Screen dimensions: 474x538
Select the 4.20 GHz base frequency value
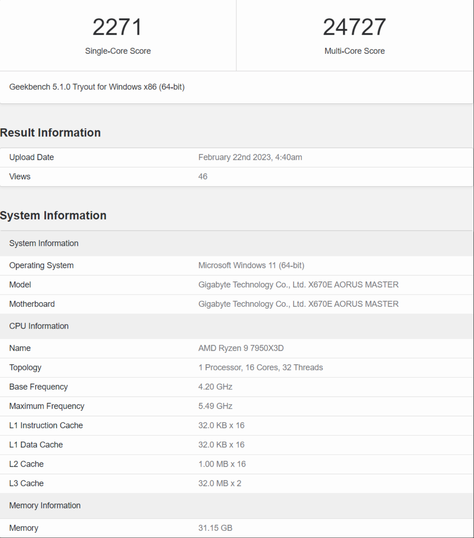tap(215, 387)
